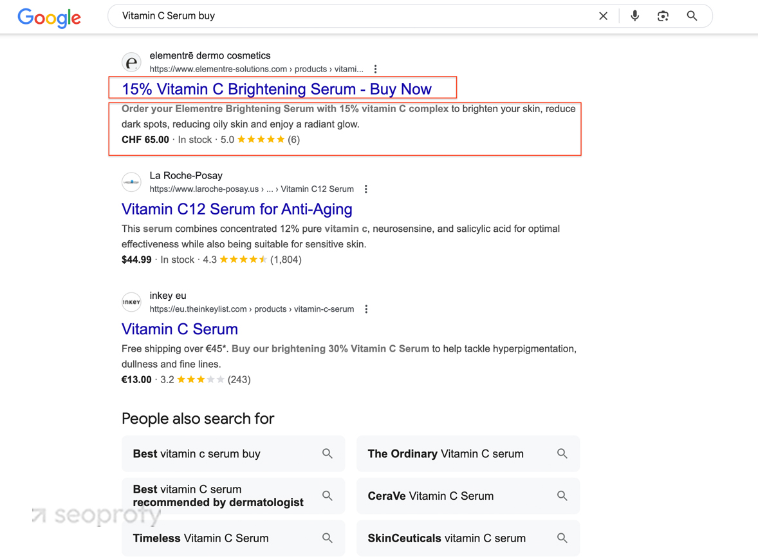Click the elementre-solutions.com URL breadcrumb

tap(256, 69)
